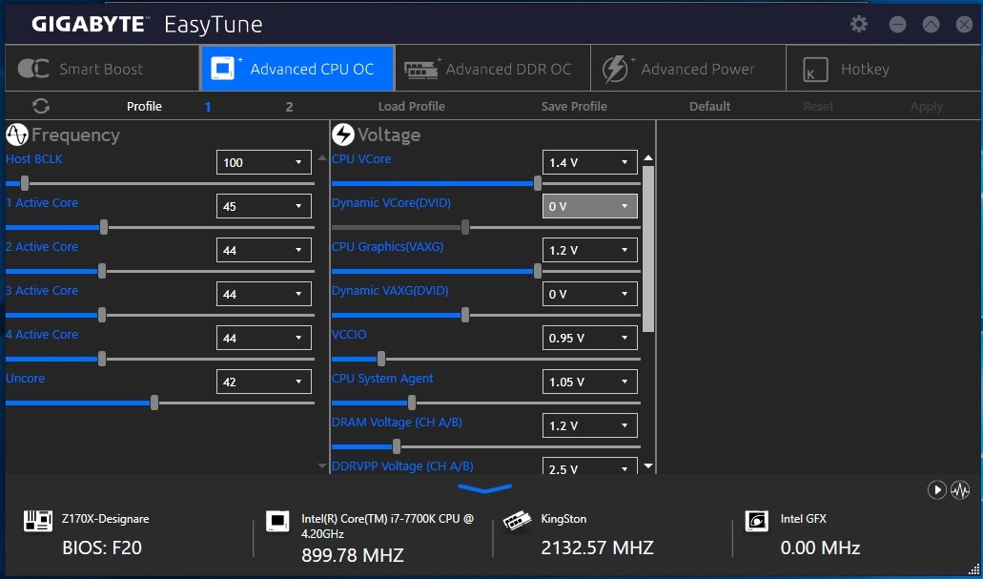Screen dimensions: 983x579
Task: Select profile number 2
Action: (x=289, y=107)
